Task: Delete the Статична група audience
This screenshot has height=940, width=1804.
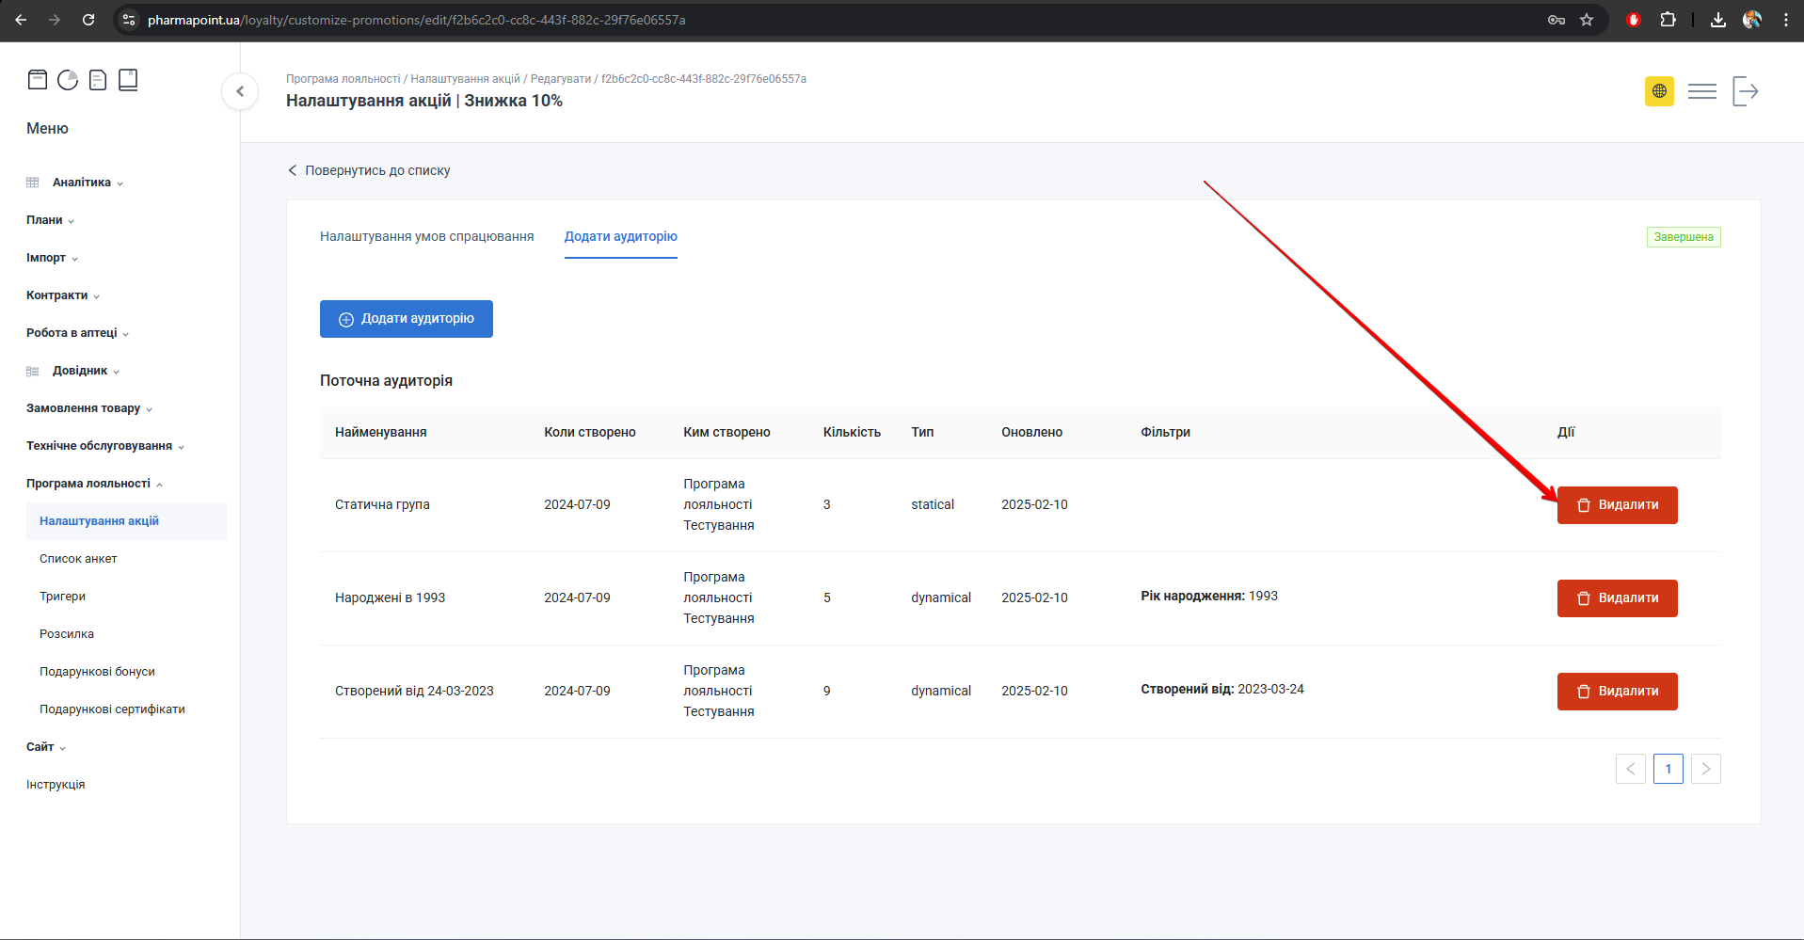Action: [x=1618, y=505]
